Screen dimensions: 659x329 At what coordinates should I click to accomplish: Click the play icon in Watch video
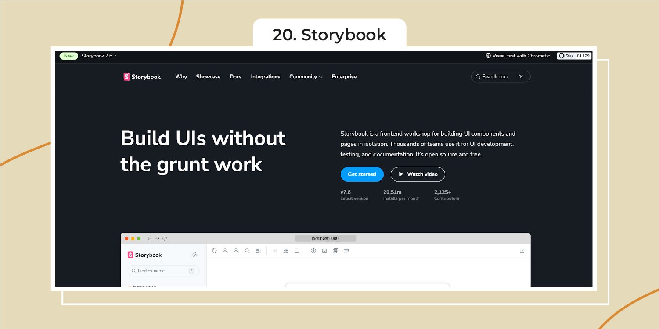click(x=401, y=174)
